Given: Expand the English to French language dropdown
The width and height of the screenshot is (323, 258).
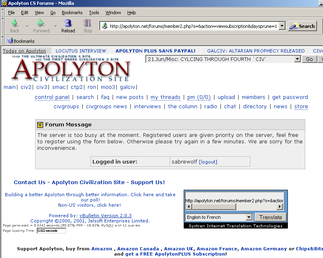Looking at the screenshot, I should point(249,217).
